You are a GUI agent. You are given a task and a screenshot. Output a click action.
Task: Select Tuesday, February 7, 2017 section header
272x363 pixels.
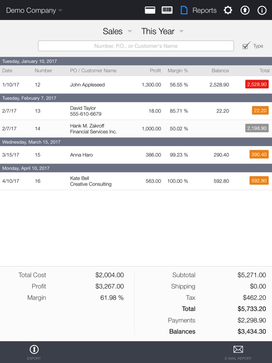(136, 98)
